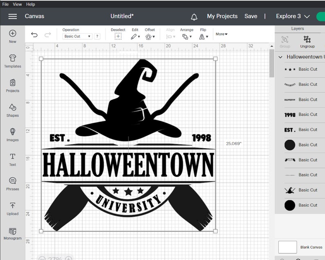Open the Operation Basic Cut dropdown
The width and height of the screenshot is (325, 260).
(77, 36)
